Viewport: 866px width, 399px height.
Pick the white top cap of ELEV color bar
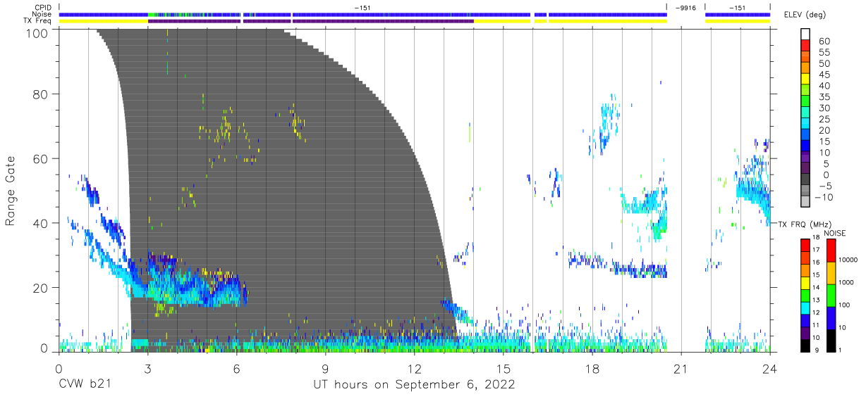[806, 34]
